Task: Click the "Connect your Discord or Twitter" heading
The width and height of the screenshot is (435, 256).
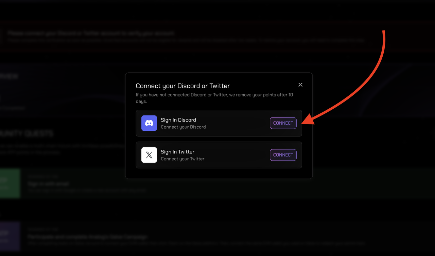Action: coord(183,86)
